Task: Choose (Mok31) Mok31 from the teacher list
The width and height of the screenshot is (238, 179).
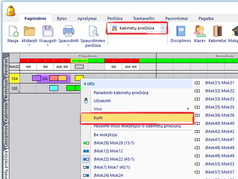Action: click(x=220, y=83)
